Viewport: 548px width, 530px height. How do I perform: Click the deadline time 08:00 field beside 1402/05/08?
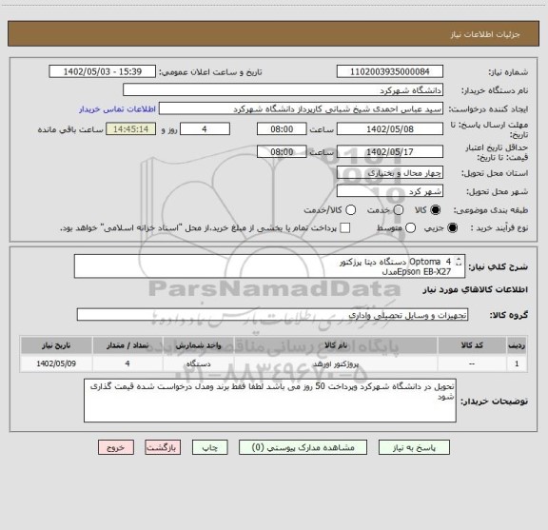282,129
